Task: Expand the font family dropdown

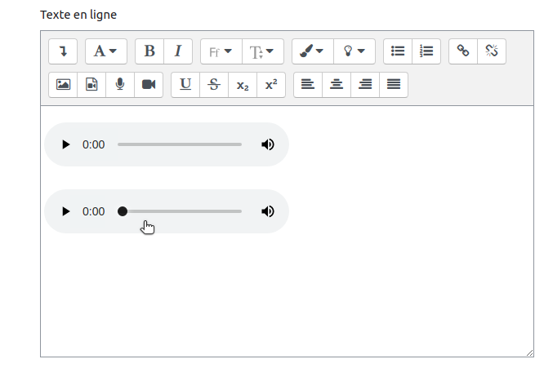Action: pos(221,51)
